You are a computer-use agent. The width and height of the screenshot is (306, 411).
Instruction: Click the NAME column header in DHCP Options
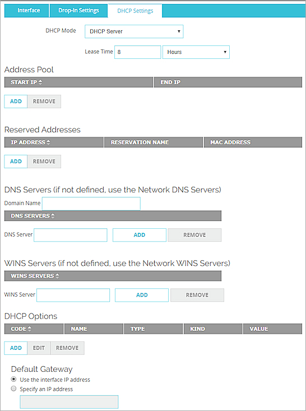coord(94,329)
